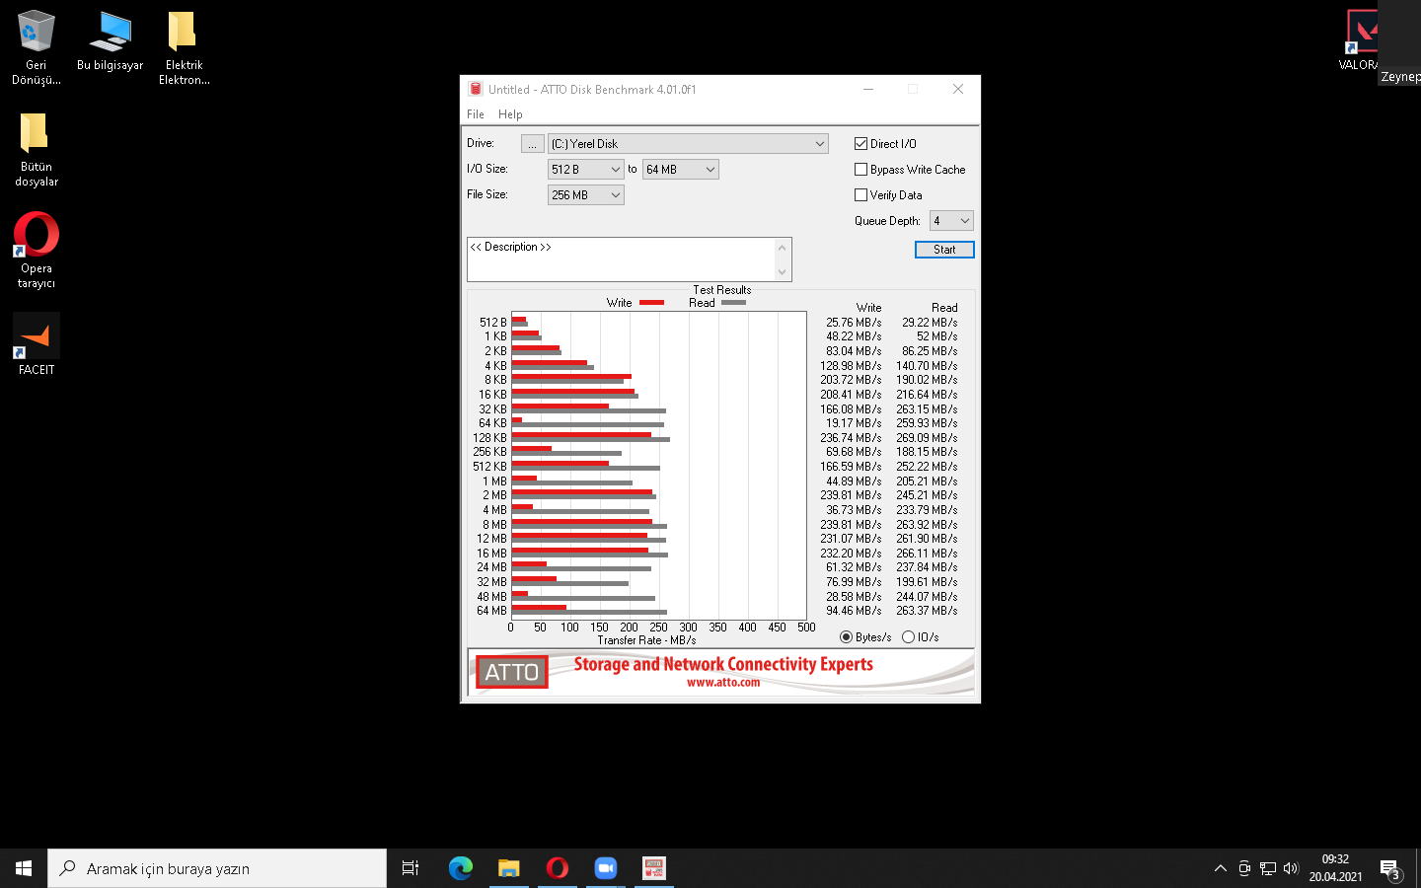Minimize the ATTO Disk Benchmark window
This screenshot has height=888, width=1421.
click(868, 89)
